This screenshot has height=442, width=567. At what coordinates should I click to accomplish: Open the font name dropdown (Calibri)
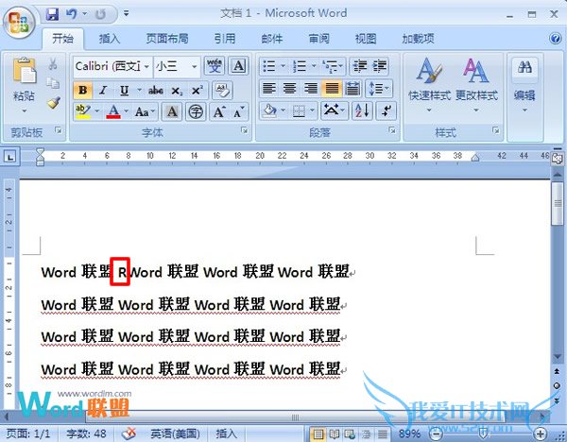click(146, 66)
